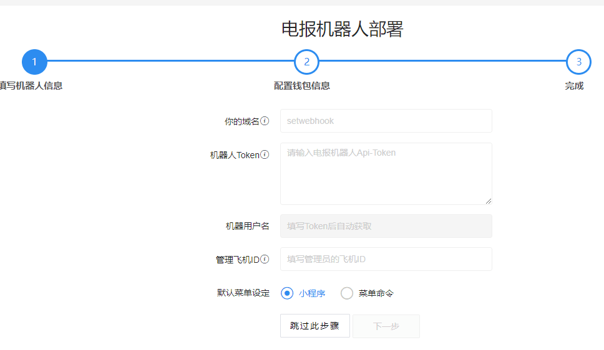Select the step 1 circle in progress bar
The height and width of the screenshot is (350, 604).
34,62
